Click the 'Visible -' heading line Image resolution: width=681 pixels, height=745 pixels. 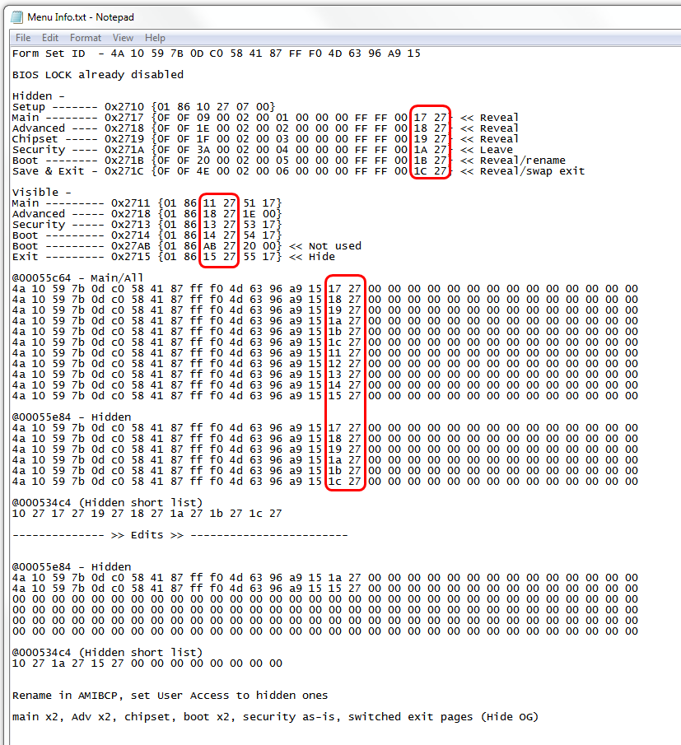(x=42, y=193)
